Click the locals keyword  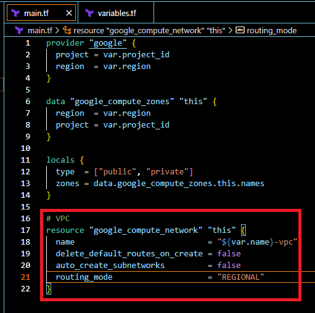60,160
